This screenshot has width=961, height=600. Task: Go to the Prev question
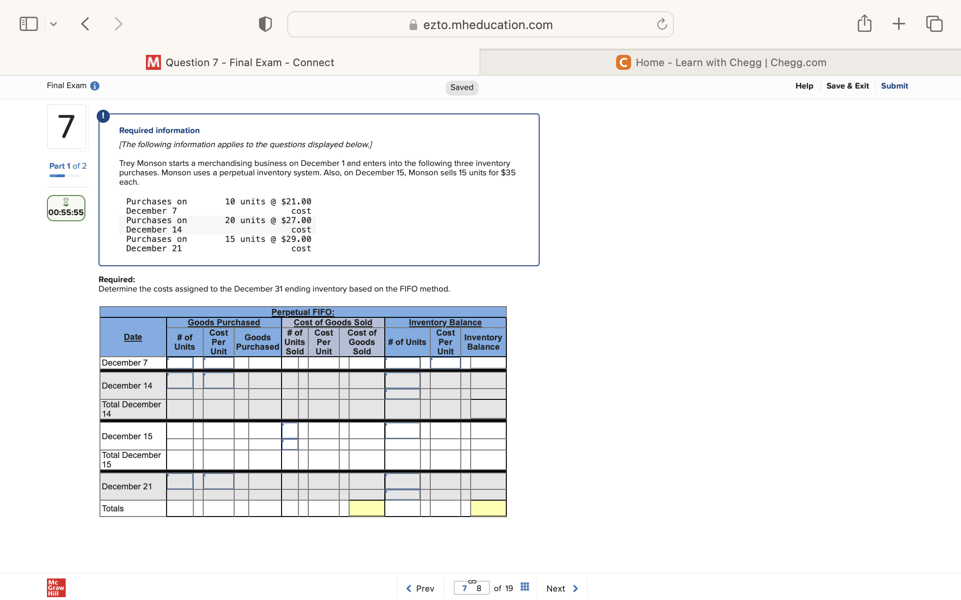(420, 588)
